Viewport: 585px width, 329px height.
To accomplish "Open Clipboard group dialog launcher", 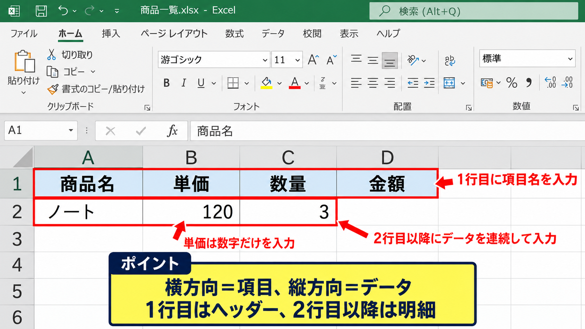I will coord(147,108).
